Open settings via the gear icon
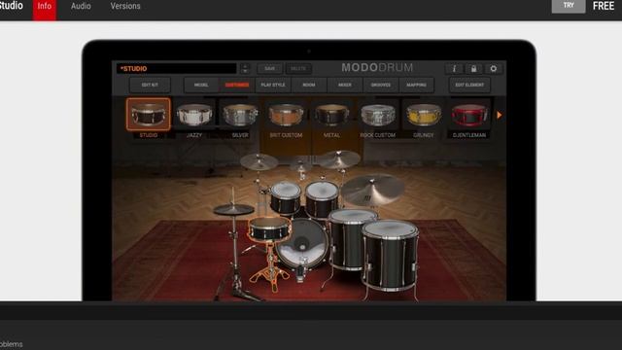This screenshot has width=622, height=350. [x=494, y=69]
